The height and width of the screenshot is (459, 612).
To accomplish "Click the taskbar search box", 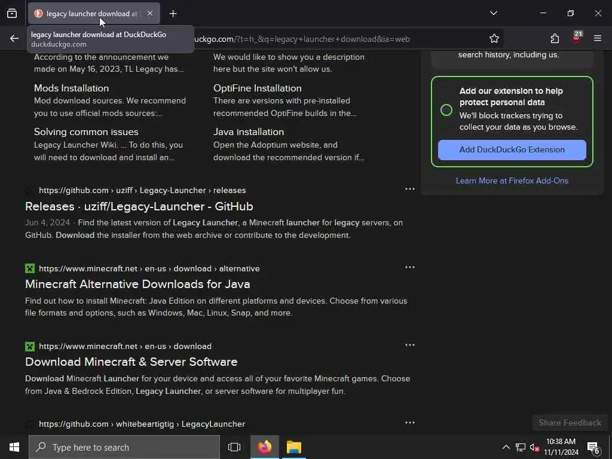I will click(x=124, y=447).
